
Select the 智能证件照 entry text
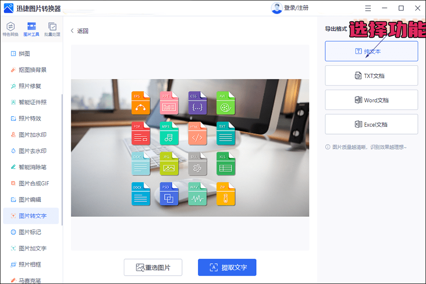[32, 102]
